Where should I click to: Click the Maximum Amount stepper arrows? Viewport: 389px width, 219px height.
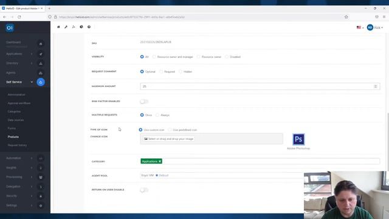376,86
